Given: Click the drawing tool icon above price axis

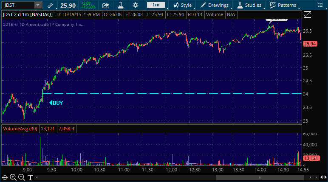Looking at the screenshot, I should tap(308, 14).
